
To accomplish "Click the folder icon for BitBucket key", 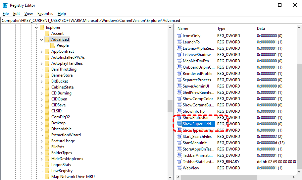I will tap(47, 81).
